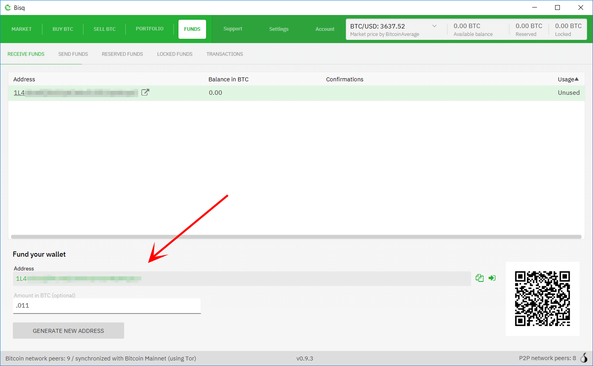Viewport: 593px width, 366px height.
Task: Click the Unused usage cell
Action: point(569,93)
